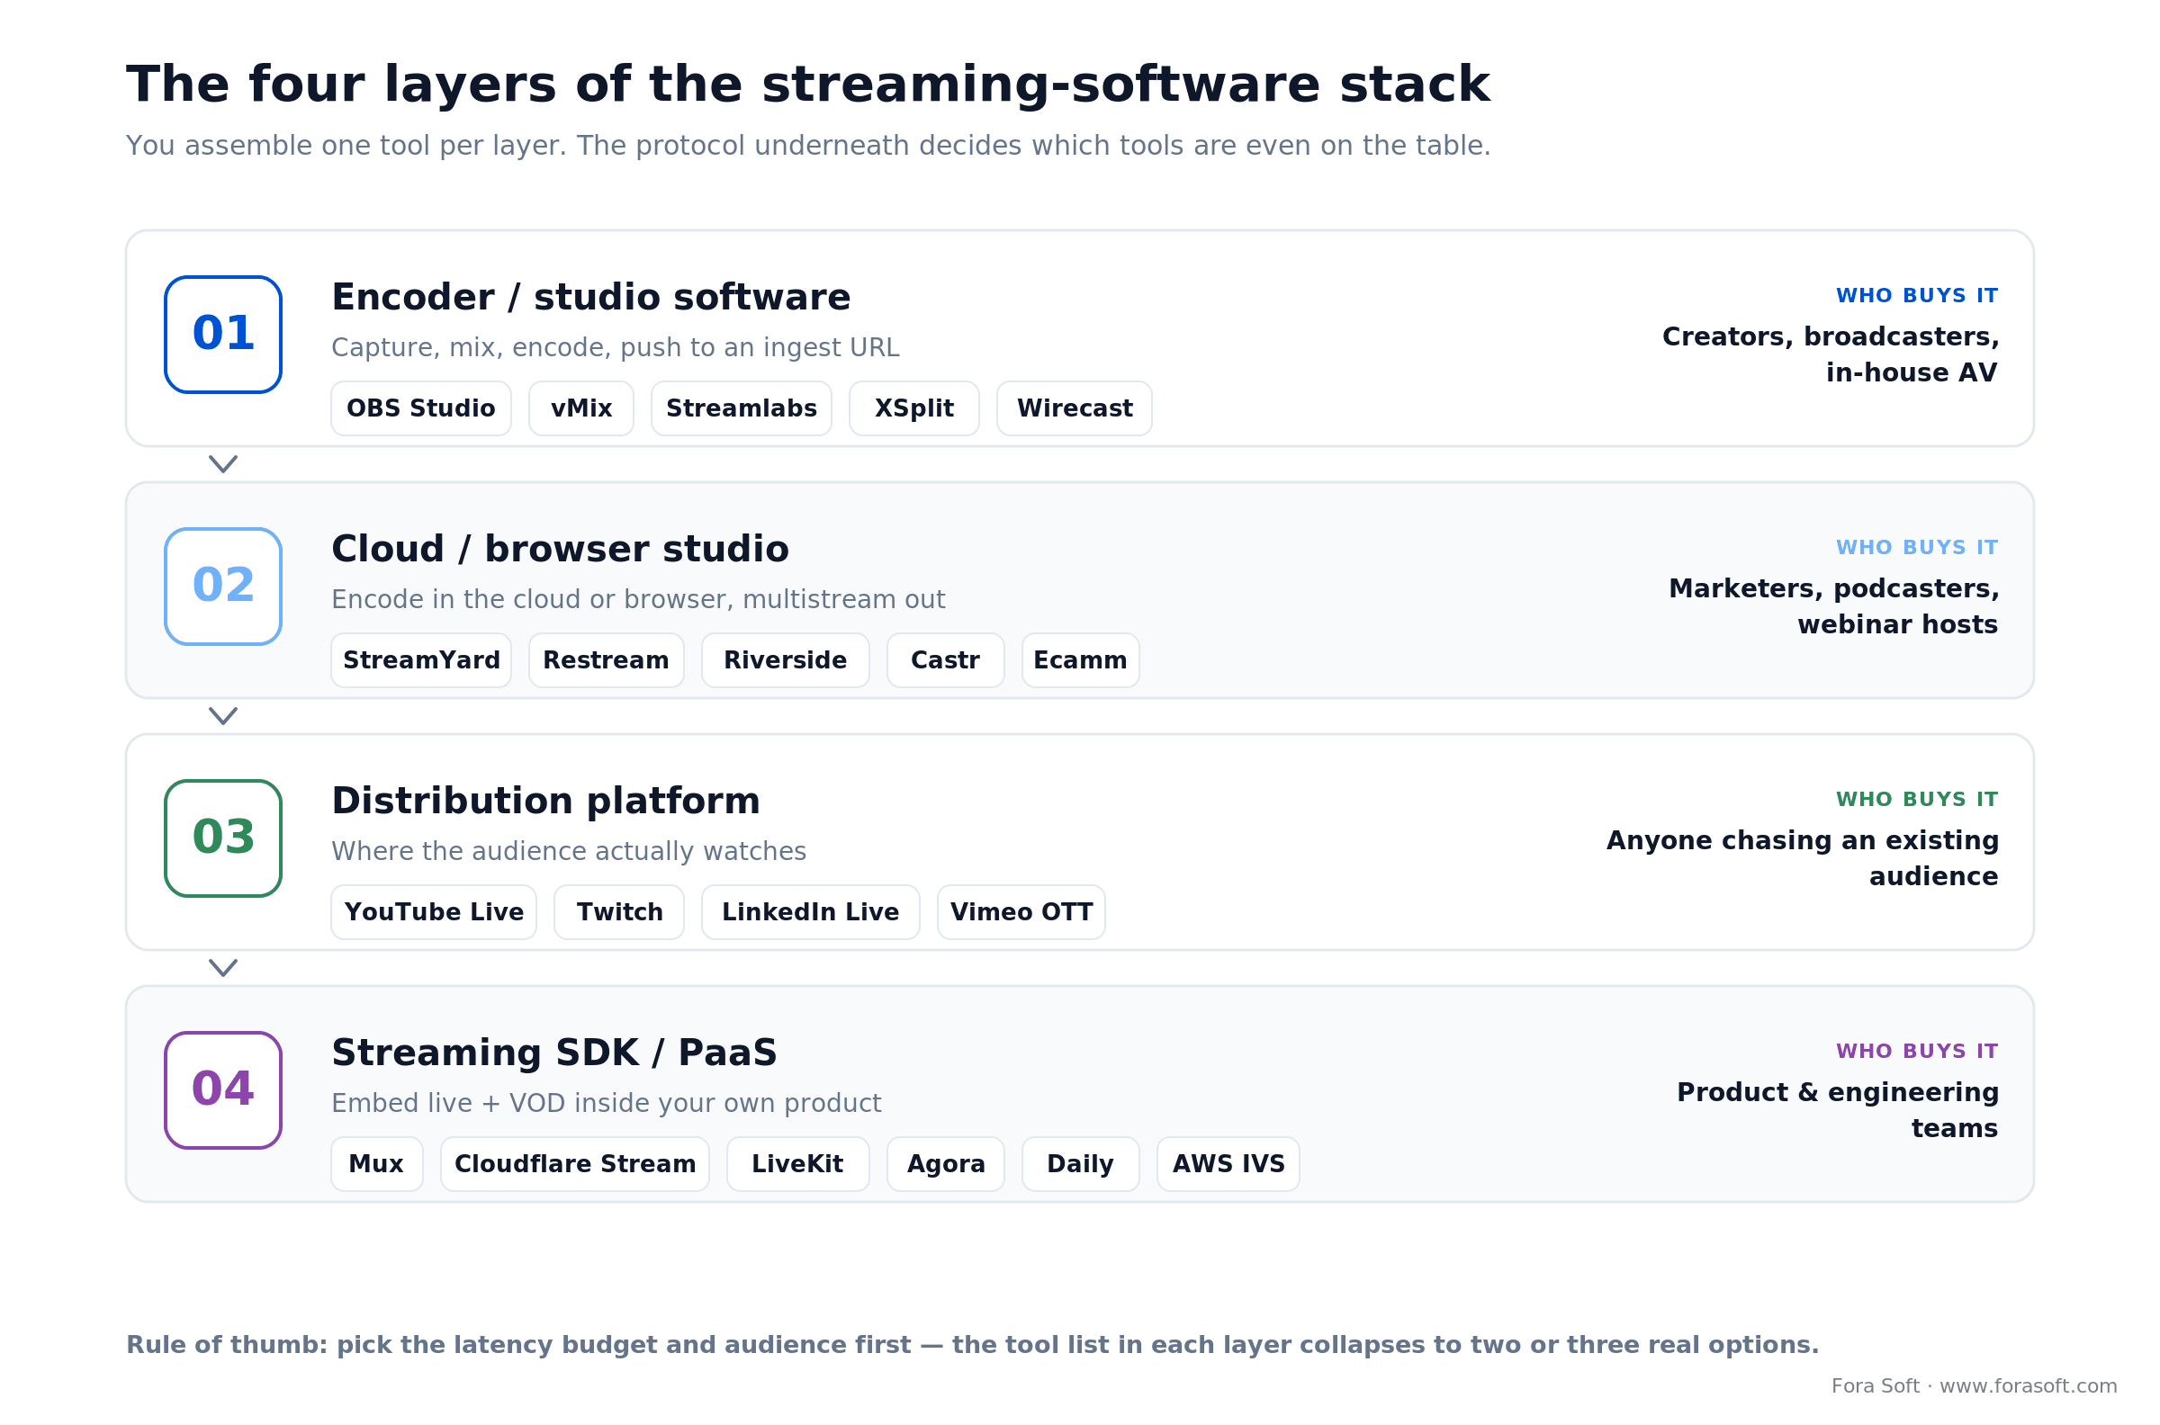Select the XSplit chip
The image size is (2160, 1425).
[x=913, y=409]
